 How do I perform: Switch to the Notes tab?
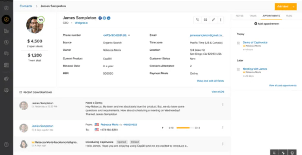click(x=239, y=16)
